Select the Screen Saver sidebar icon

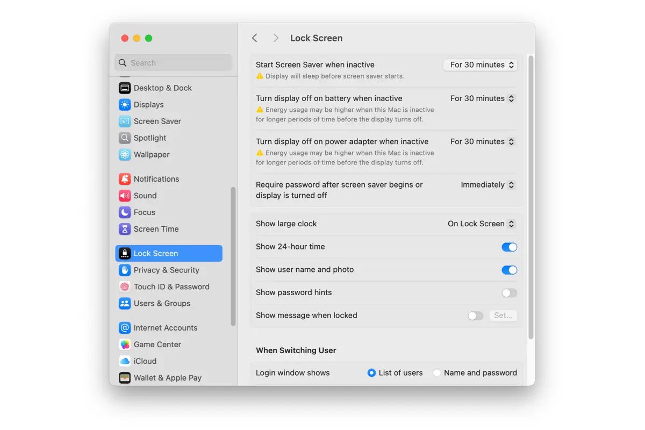[125, 121]
